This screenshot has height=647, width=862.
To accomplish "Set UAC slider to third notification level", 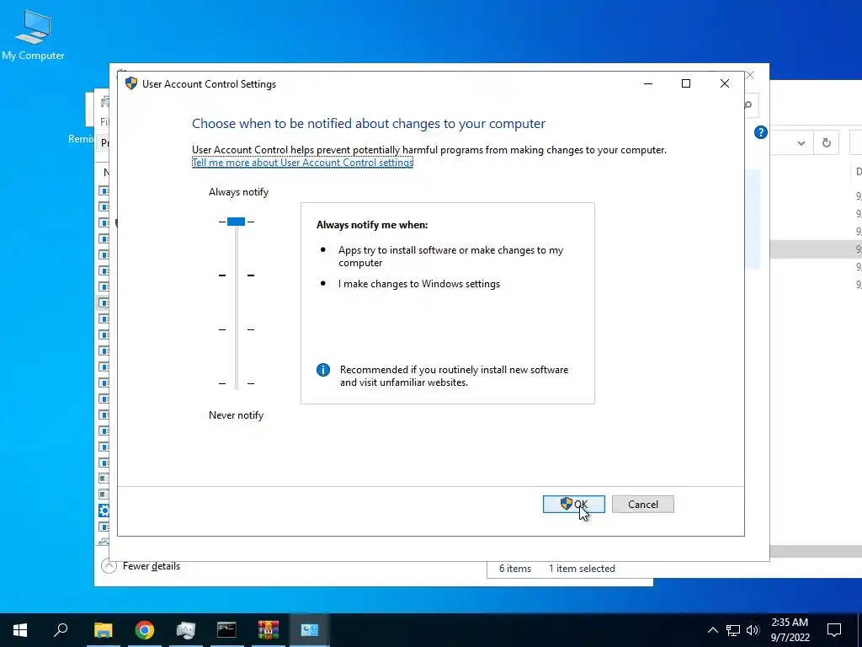I will pos(237,329).
